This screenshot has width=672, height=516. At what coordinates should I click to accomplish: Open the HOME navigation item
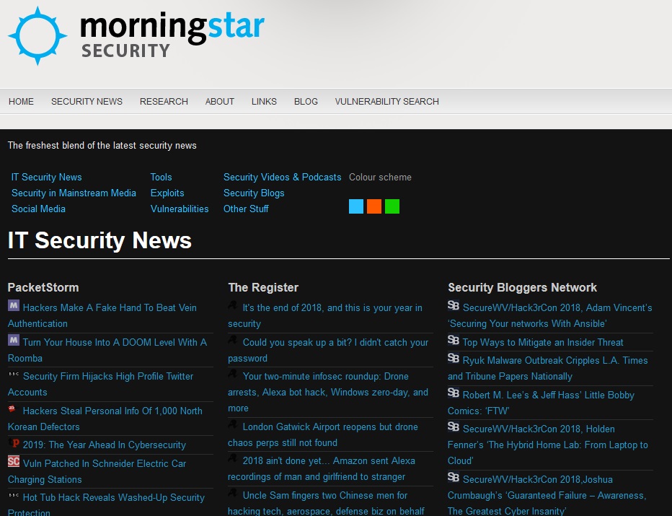click(21, 102)
